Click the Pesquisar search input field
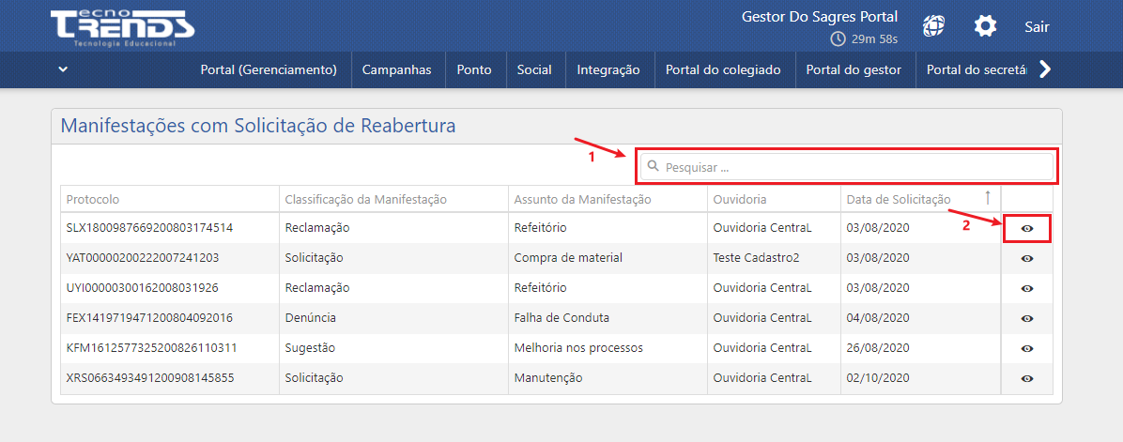The image size is (1123, 442). [854, 167]
